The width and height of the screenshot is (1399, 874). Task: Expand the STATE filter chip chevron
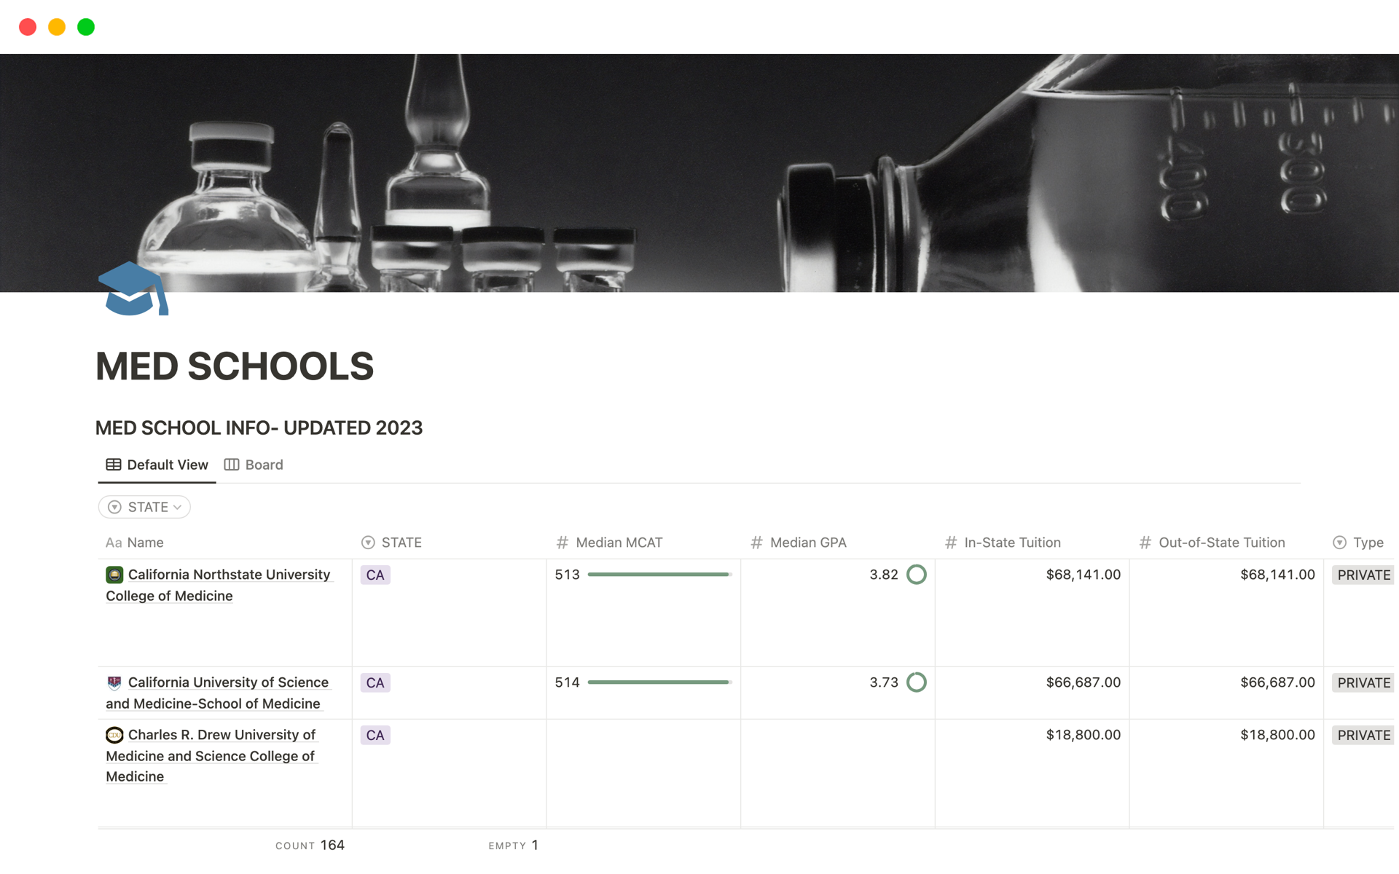pos(176,507)
